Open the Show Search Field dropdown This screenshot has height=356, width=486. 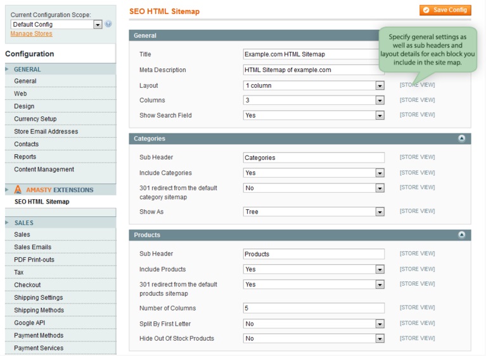(x=314, y=116)
